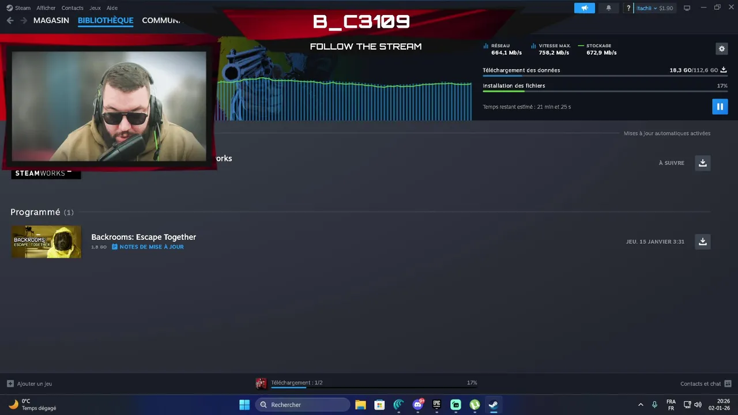Open Steam announcements megaphone button
Screen dimensions: 738x415
(x=584, y=8)
